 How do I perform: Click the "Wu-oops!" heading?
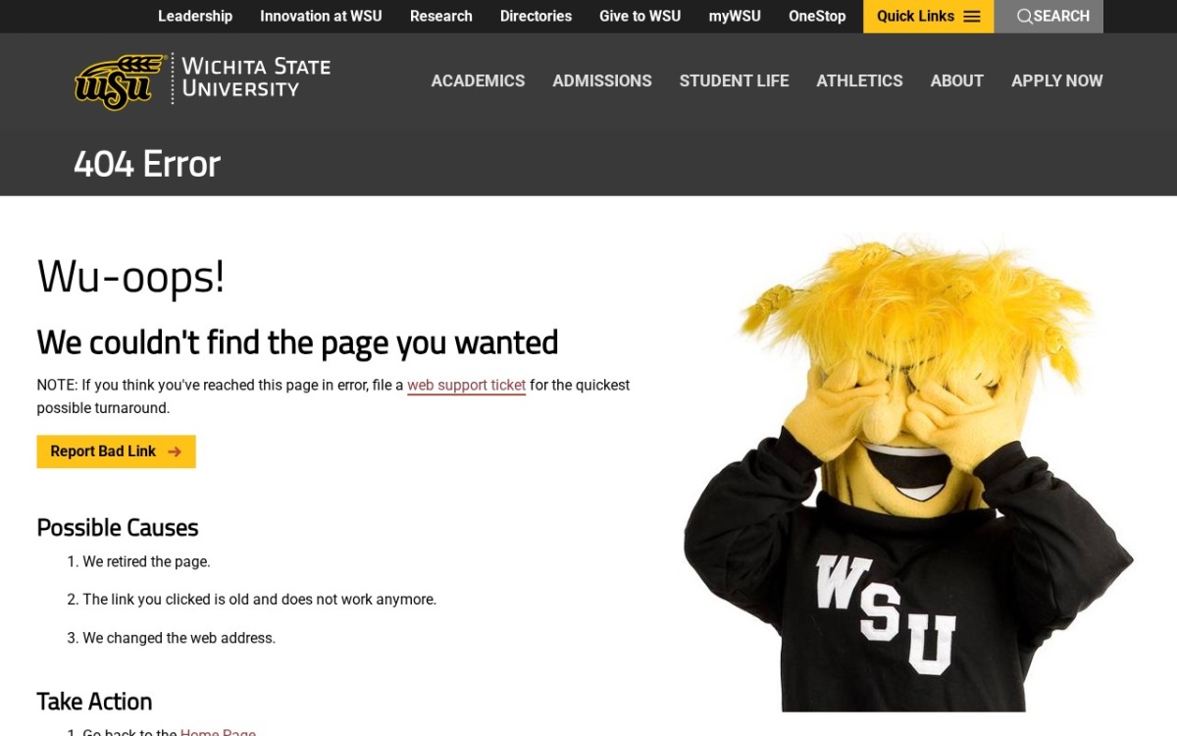click(131, 276)
